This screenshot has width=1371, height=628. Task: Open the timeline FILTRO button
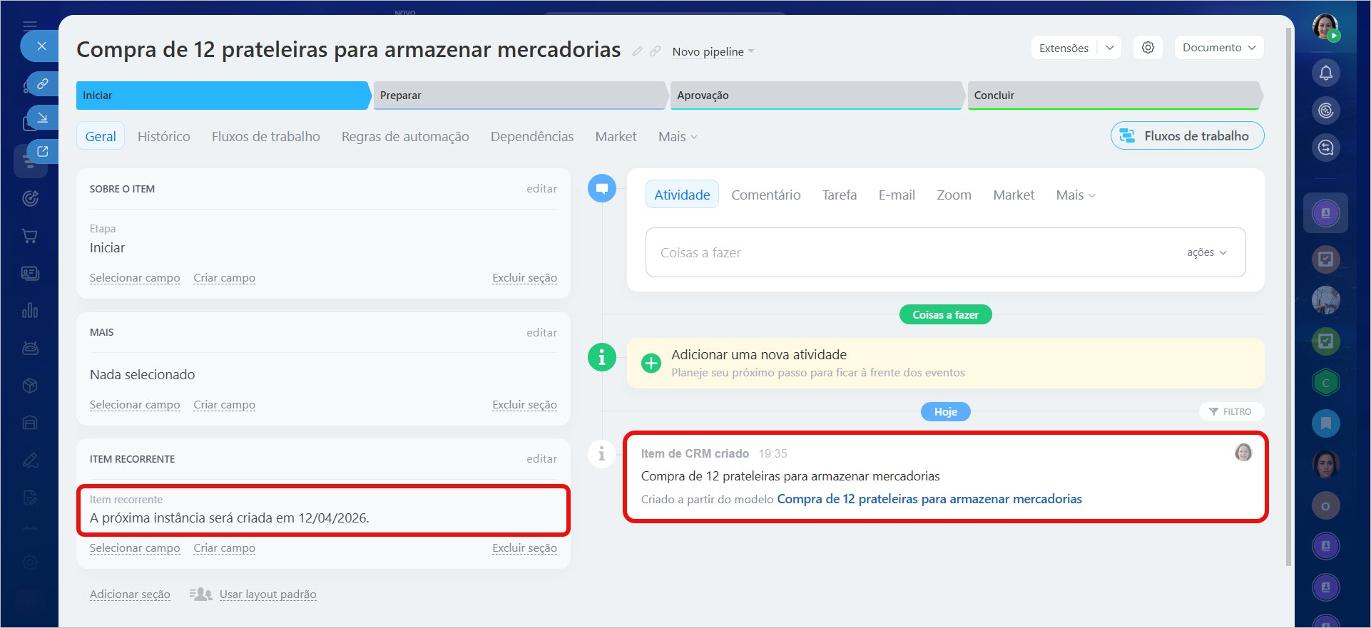(1230, 412)
